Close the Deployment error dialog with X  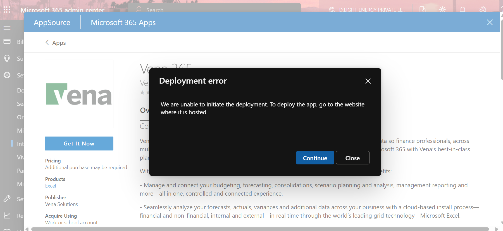368,81
